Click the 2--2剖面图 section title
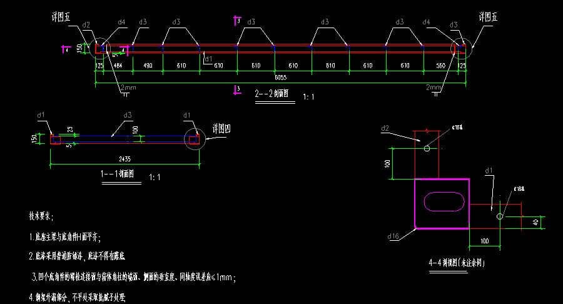 tap(272, 94)
